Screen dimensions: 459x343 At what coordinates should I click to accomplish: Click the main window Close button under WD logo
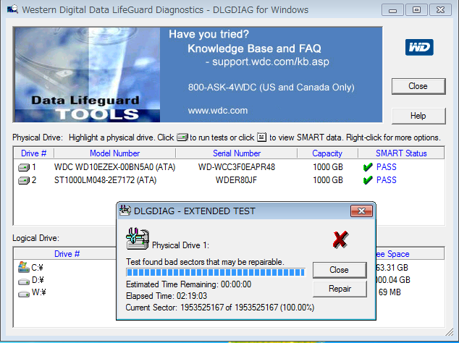[x=418, y=86]
